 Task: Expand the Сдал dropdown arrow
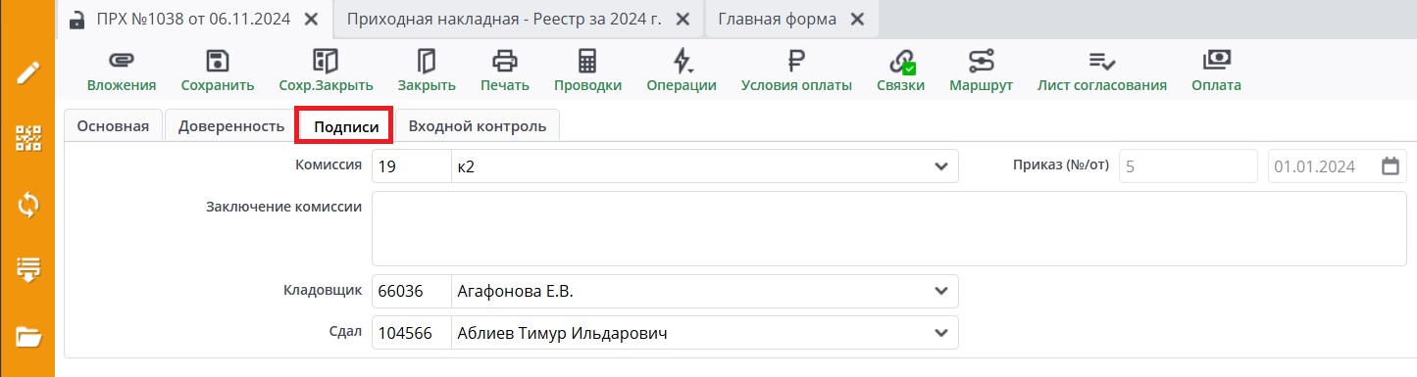point(940,334)
